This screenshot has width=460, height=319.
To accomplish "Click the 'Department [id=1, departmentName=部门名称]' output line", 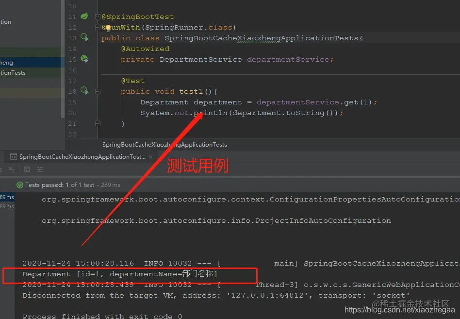I will [x=120, y=274].
